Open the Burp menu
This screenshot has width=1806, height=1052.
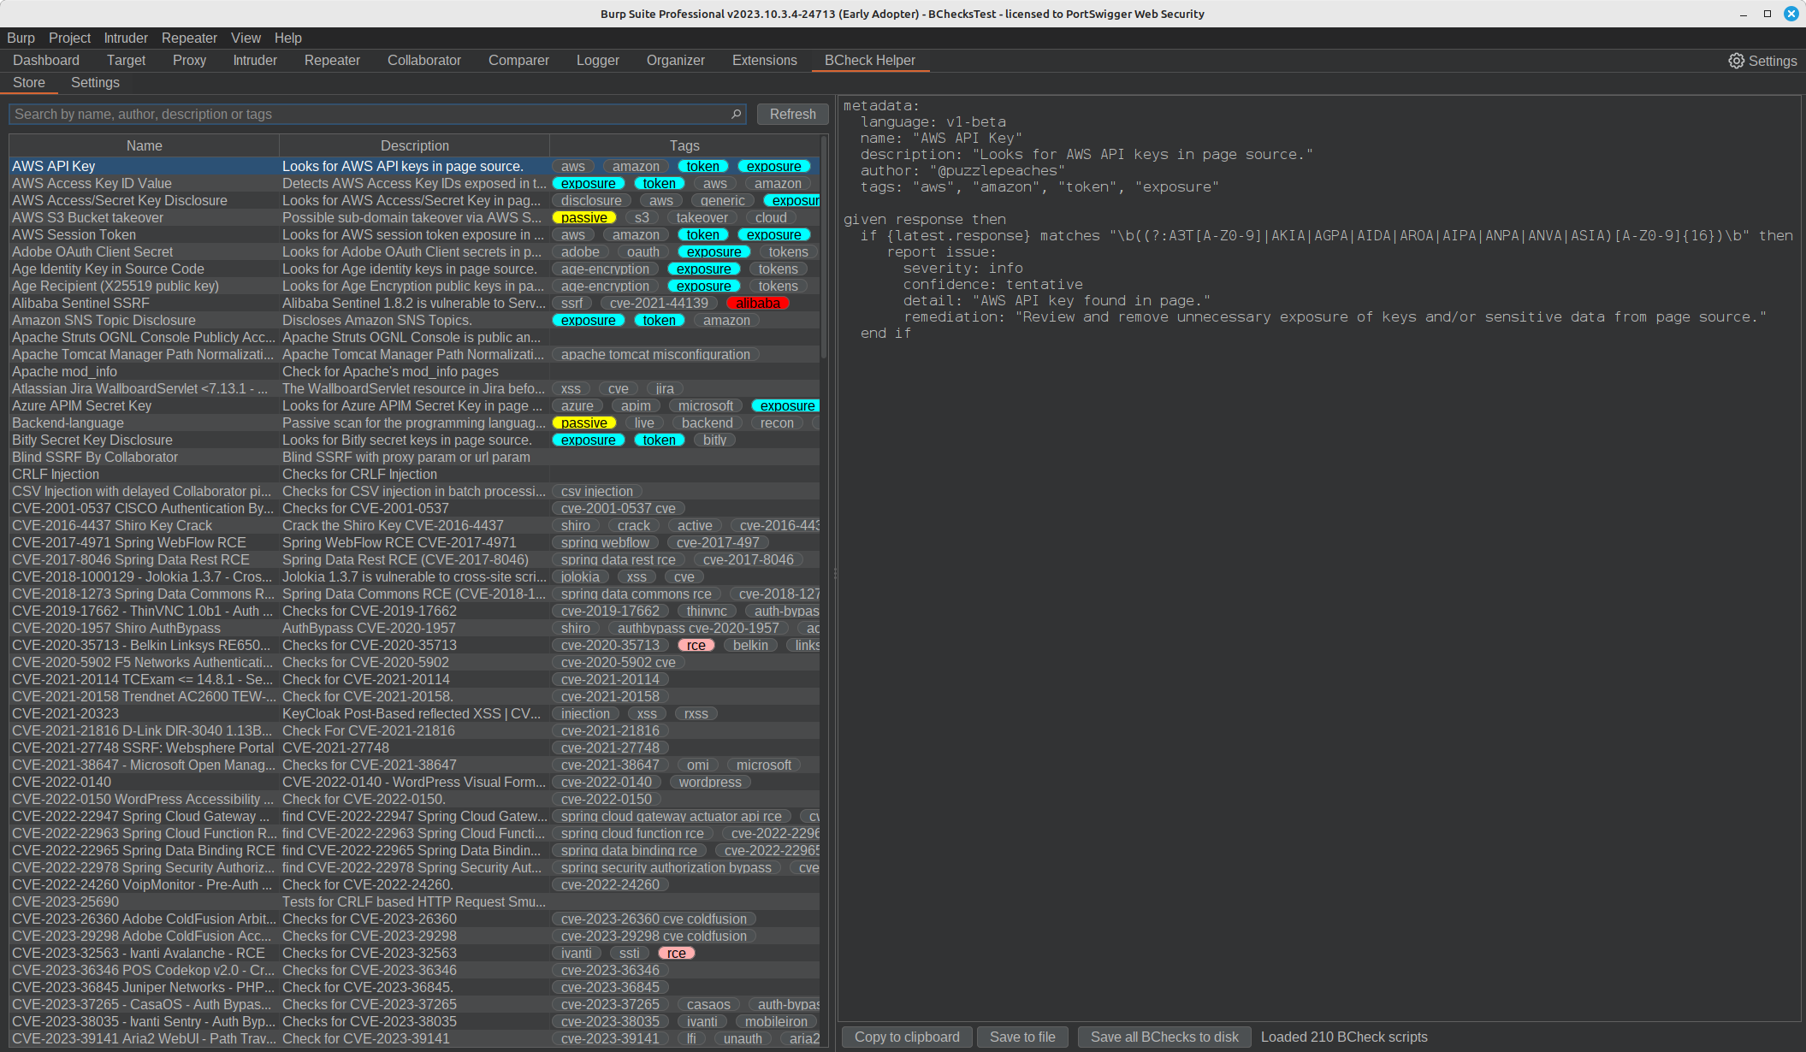click(21, 38)
